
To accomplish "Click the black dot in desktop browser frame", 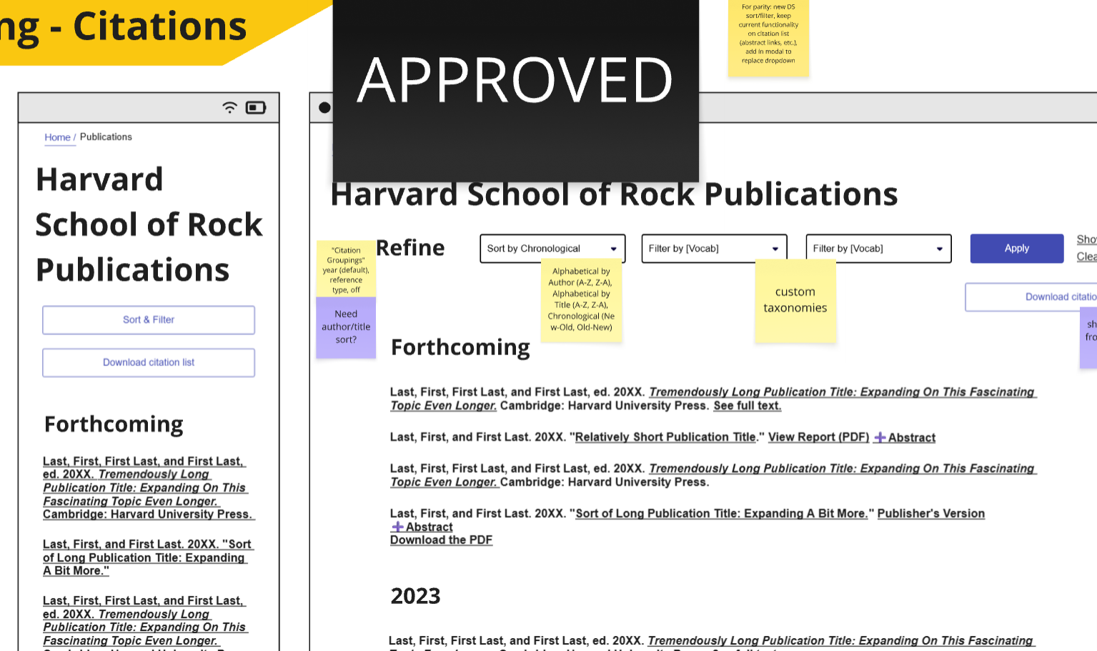I will pos(324,107).
